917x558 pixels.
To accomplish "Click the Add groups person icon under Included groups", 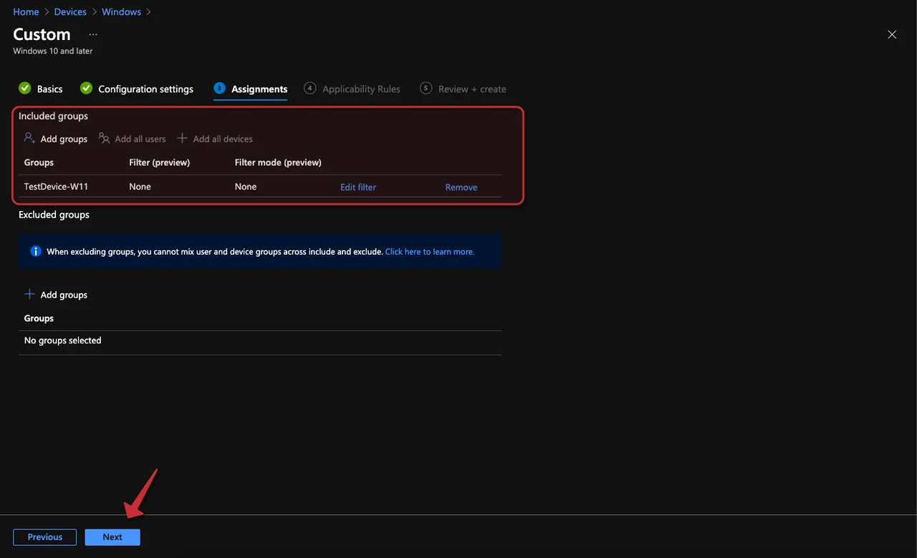I will (29, 138).
